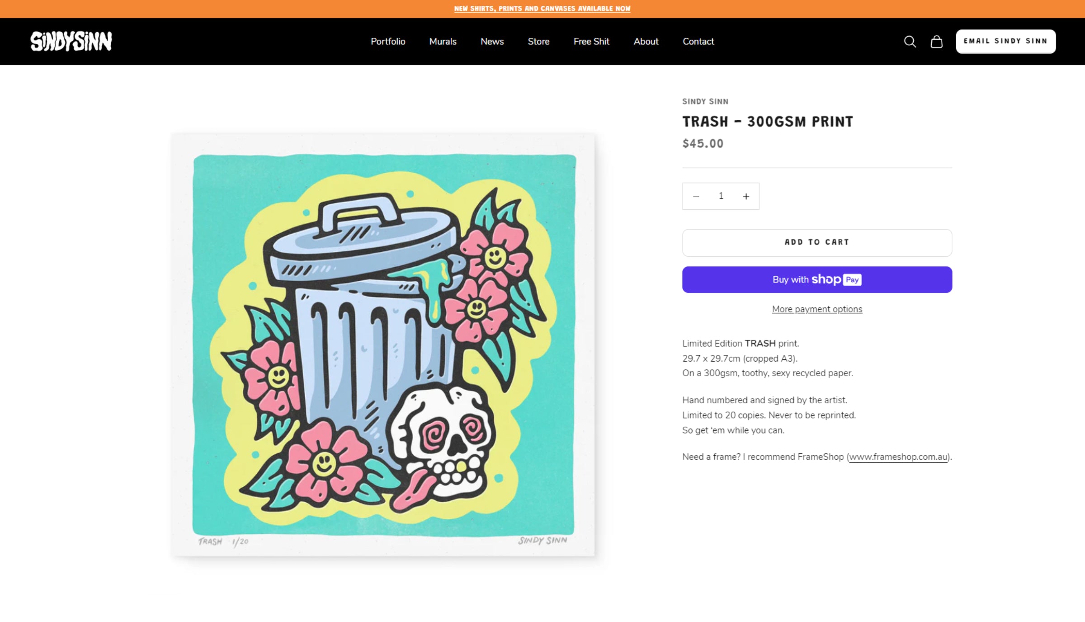This screenshot has height=622, width=1085.
Task: Click the quantity number field
Action: coord(721,196)
